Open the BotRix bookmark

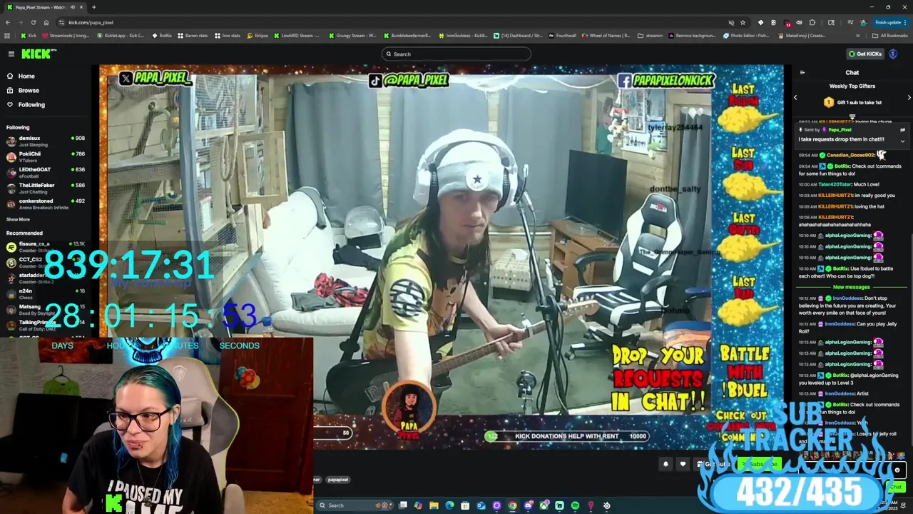coord(162,35)
